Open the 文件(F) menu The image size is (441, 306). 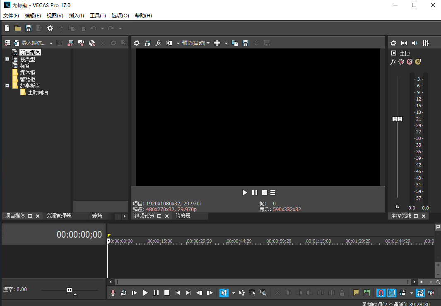11,16
